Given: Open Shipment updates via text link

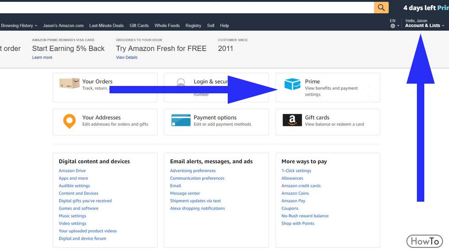Looking at the screenshot, I should click(195, 201).
